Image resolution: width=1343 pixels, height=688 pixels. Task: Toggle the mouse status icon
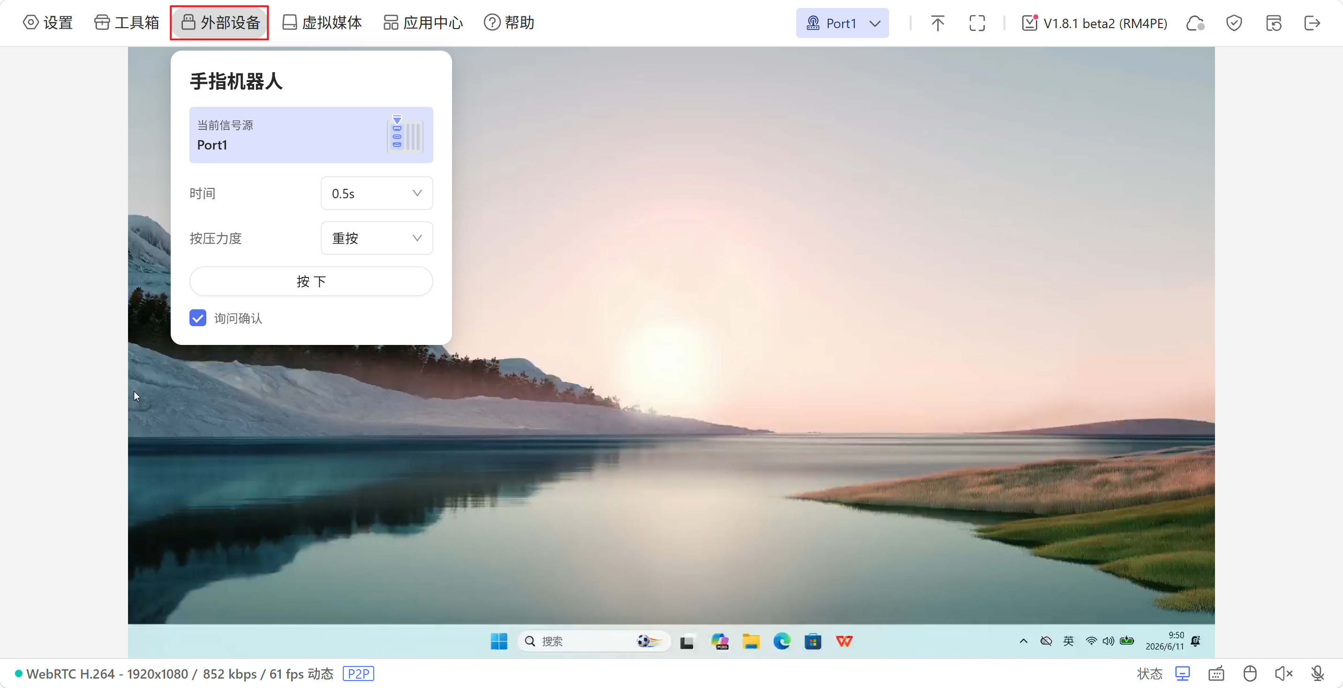tap(1250, 674)
